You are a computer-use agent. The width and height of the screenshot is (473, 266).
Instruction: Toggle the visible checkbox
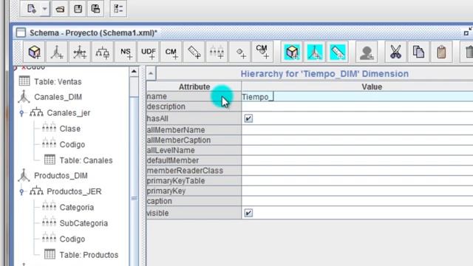tap(248, 213)
